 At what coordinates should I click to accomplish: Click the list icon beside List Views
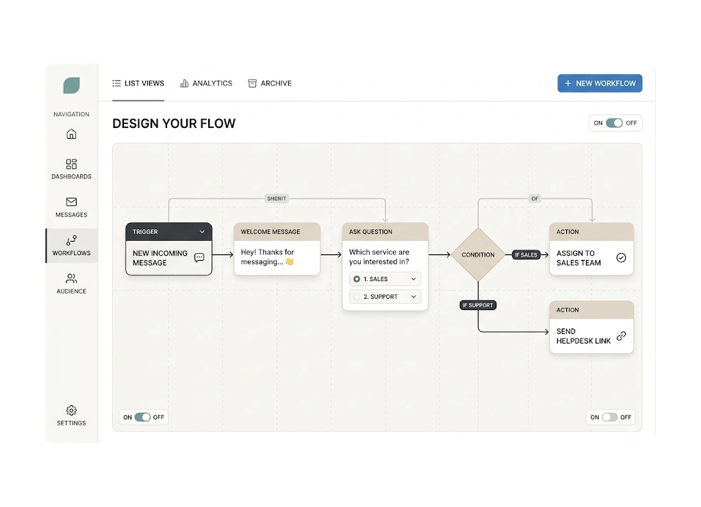(116, 83)
